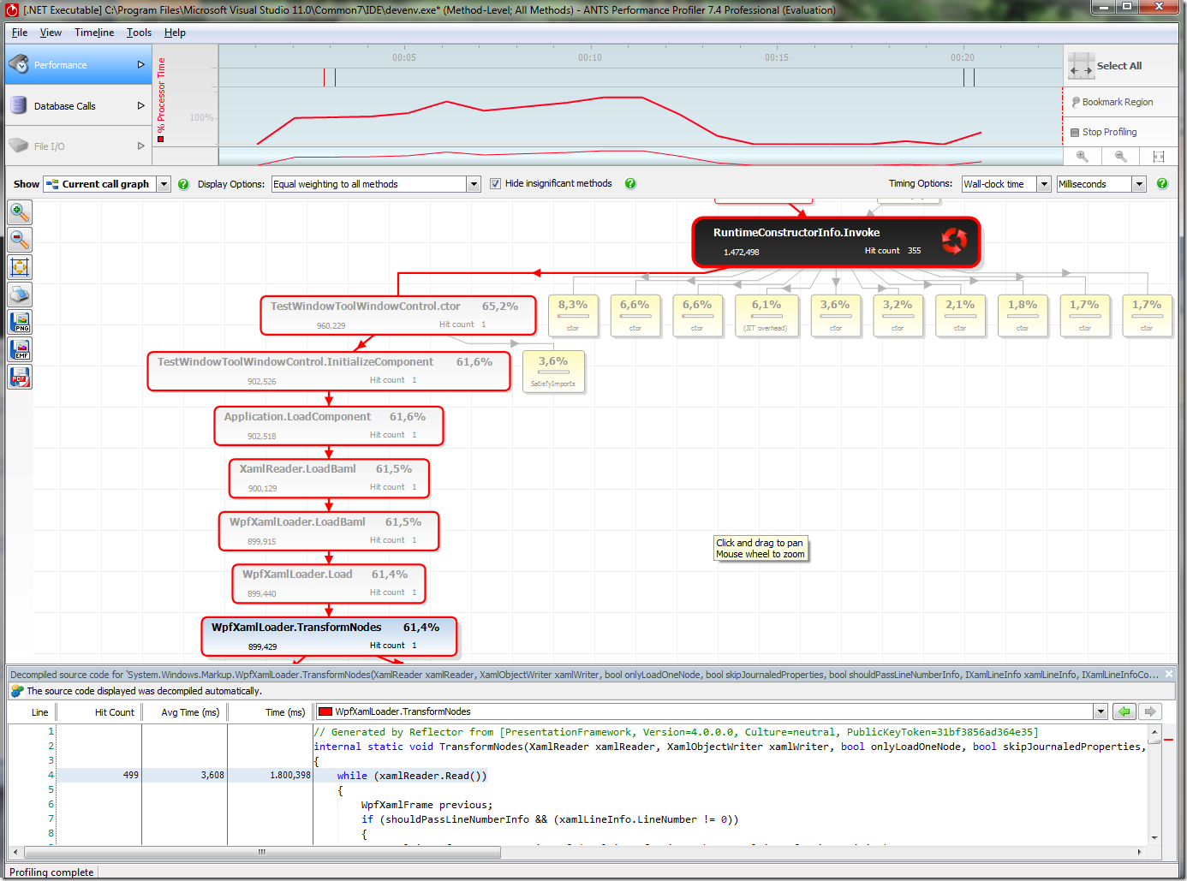Image resolution: width=1187 pixels, height=881 pixels.
Task: Select the WpfXamlLoader.TransformNodes node
Action: pyautogui.click(x=329, y=636)
